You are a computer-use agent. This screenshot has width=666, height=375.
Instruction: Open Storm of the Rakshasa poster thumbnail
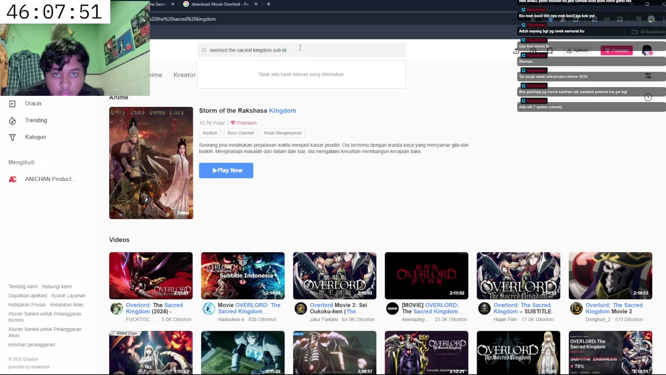coord(151,163)
